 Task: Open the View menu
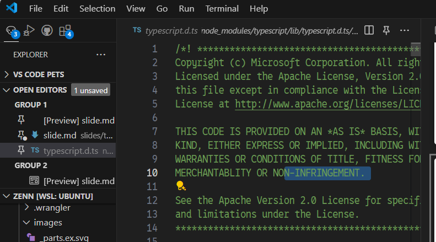click(x=136, y=9)
